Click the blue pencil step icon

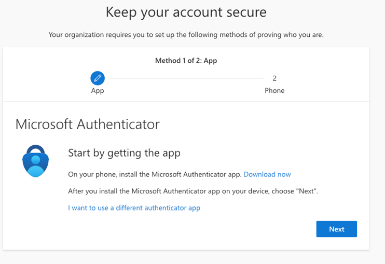[98, 78]
